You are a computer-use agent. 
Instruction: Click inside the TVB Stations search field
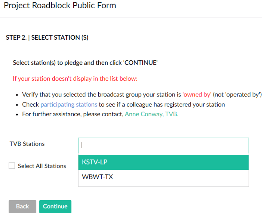tap(163, 145)
